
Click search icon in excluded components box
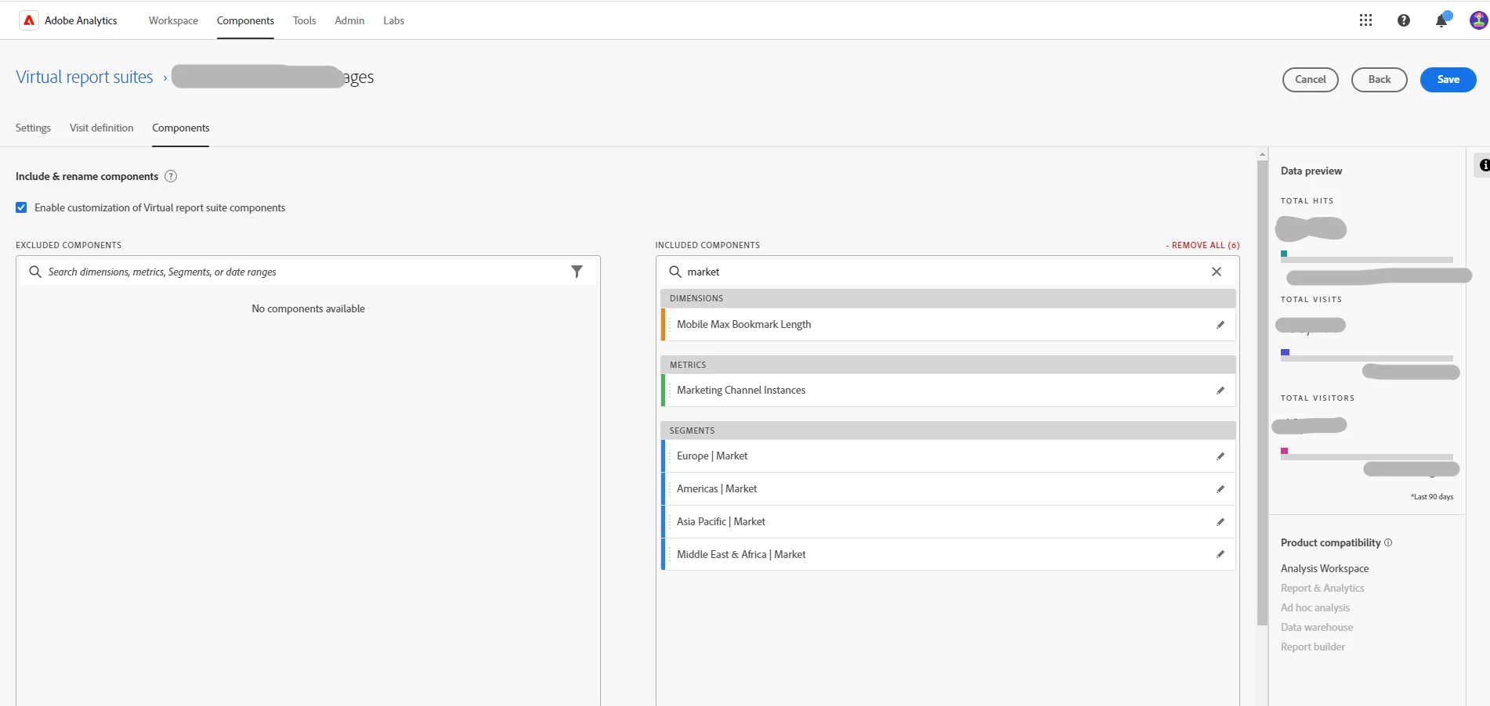(35, 272)
